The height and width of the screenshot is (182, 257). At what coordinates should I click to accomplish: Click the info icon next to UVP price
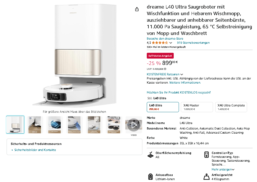point(165,69)
